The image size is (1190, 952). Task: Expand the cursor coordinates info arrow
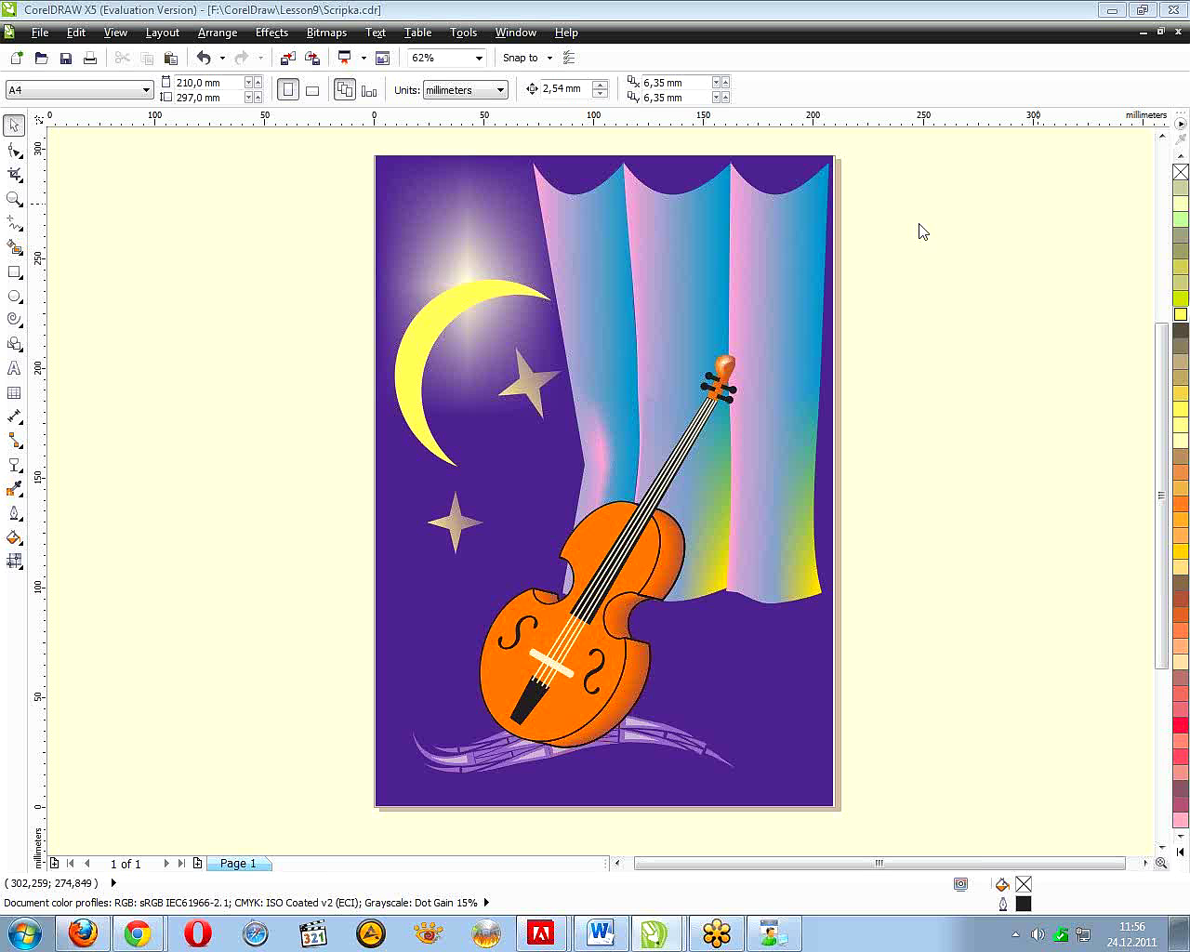113,883
